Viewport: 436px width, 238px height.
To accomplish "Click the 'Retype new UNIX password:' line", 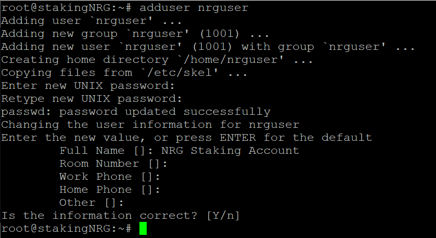I will [92, 99].
